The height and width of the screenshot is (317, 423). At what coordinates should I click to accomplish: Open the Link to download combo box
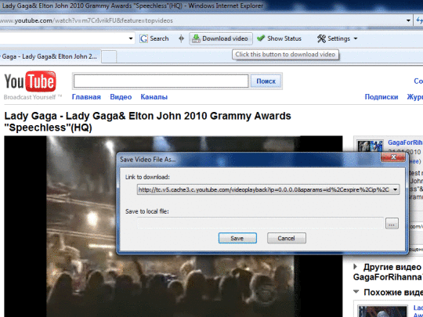click(268, 189)
